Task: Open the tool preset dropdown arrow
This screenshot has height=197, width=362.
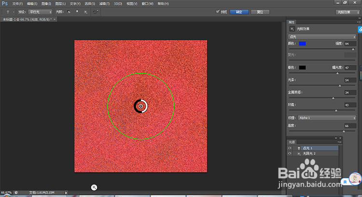Action: pos(14,12)
